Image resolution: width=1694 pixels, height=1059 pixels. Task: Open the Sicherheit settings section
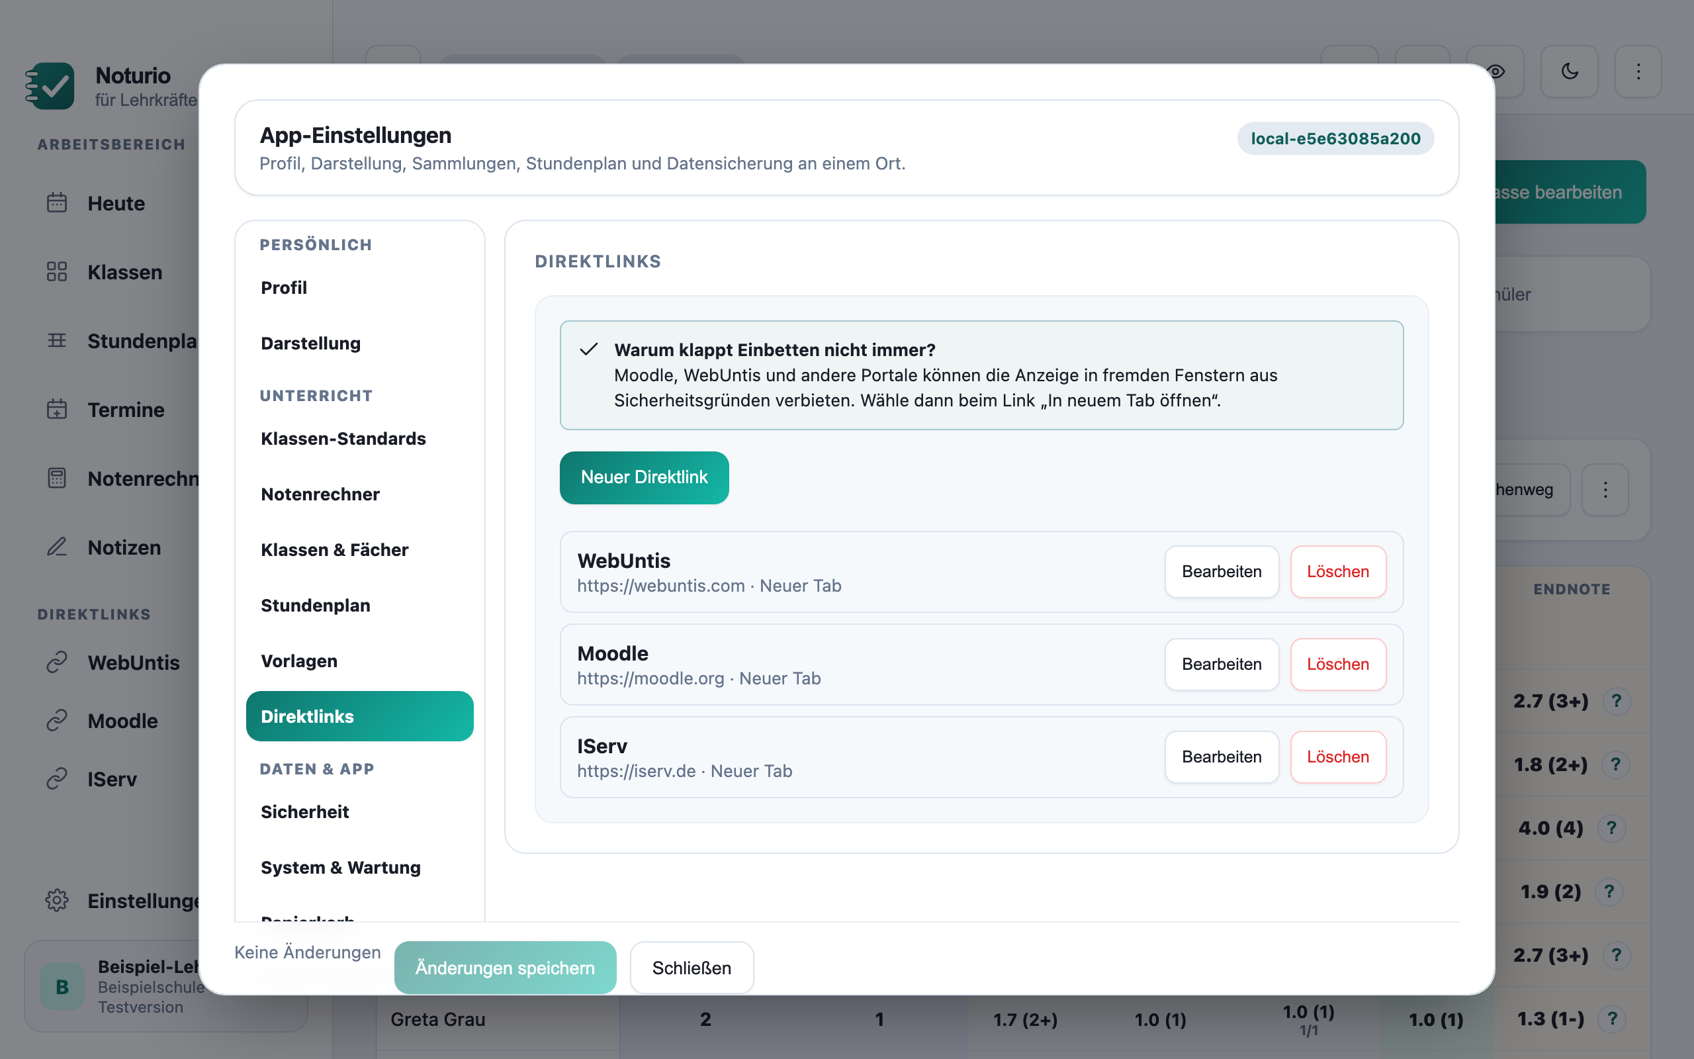click(360, 811)
